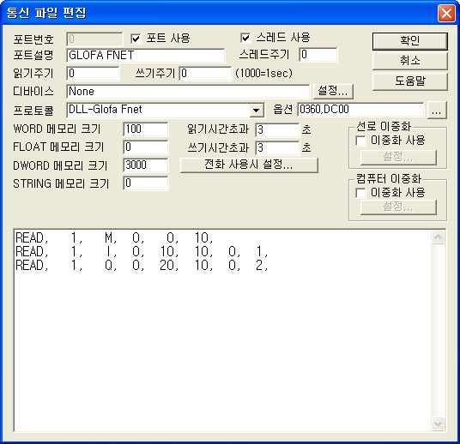The width and height of the screenshot is (460, 444).
Task: Expand the 프로토콜 dropdown arrow
Action: pyautogui.click(x=256, y=111)
